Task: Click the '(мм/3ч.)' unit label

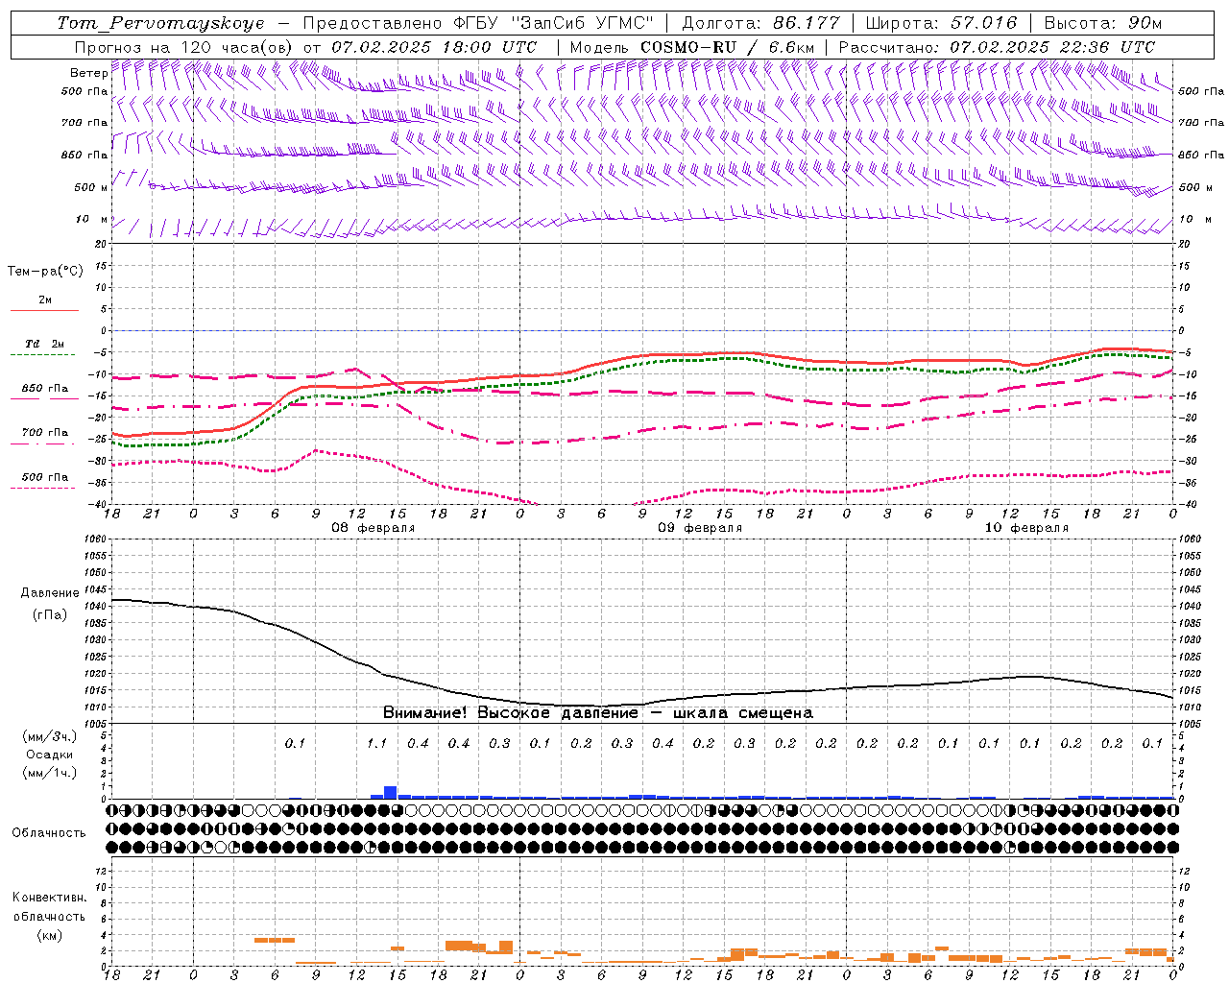Action: coord(49,736)
